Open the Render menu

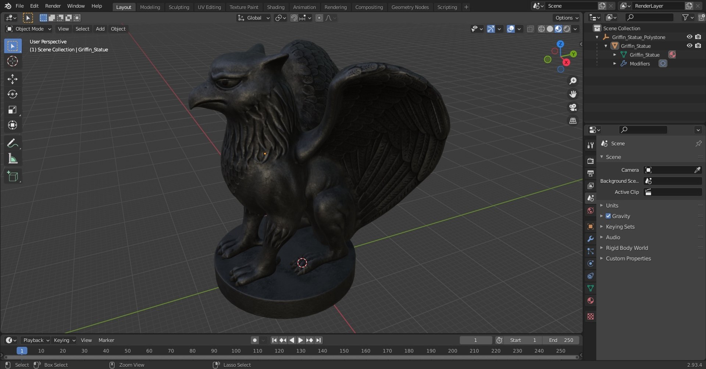click(x=53, y=6)
